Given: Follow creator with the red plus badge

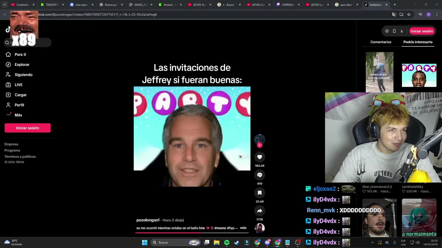Looking at the screenshot, I should (x=260, y=145).
